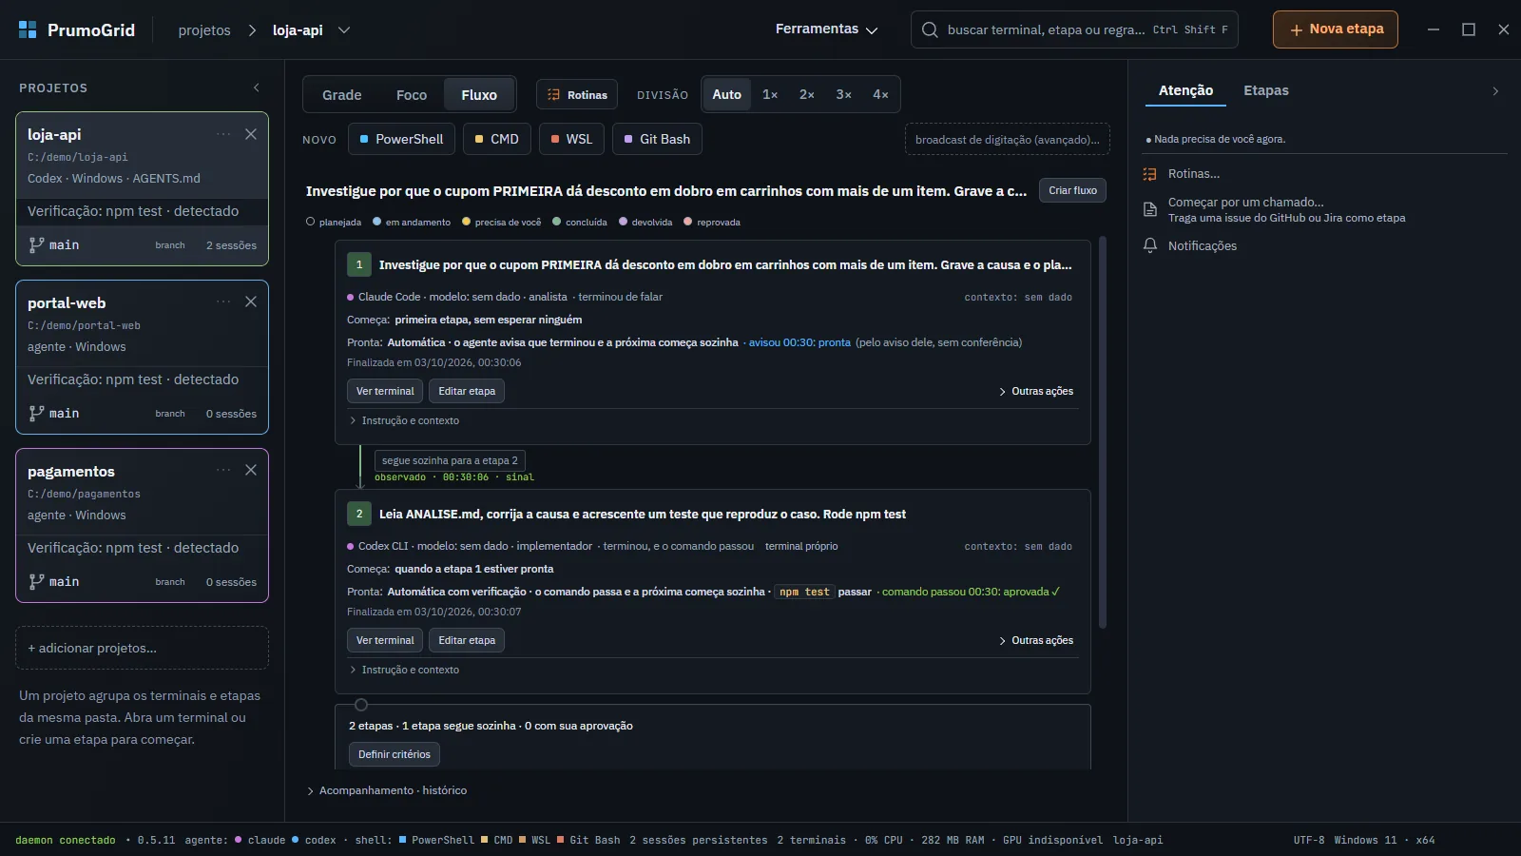Image resolution: width=1521 pixels, height=856 pixels.
Task: Click the Nova etapa button
Action: [x=1336, y=29]
